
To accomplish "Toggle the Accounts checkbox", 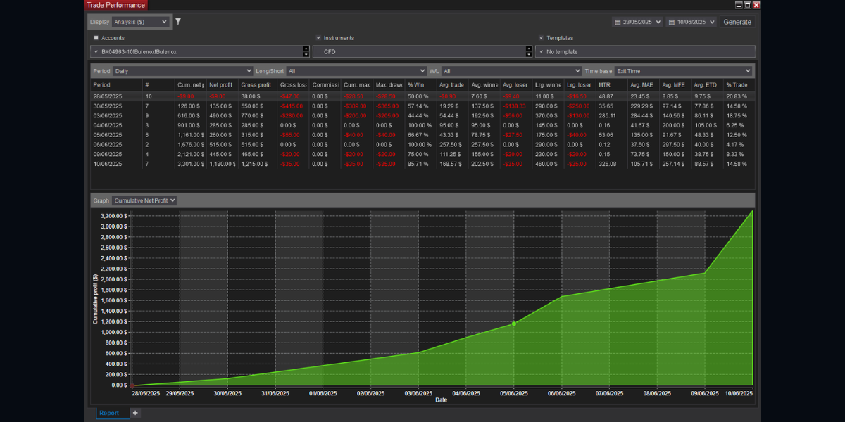I will tap(96, 38).
